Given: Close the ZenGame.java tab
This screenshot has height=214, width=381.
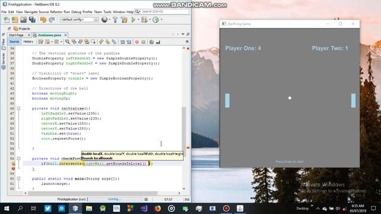Looking at the screenshot, I should [x=65, y=35].
